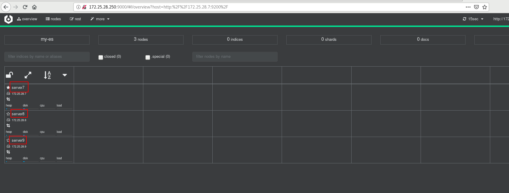Click the insecure connection lock icon
Viewport: 509px width, 193px height.
click(84, 7)
